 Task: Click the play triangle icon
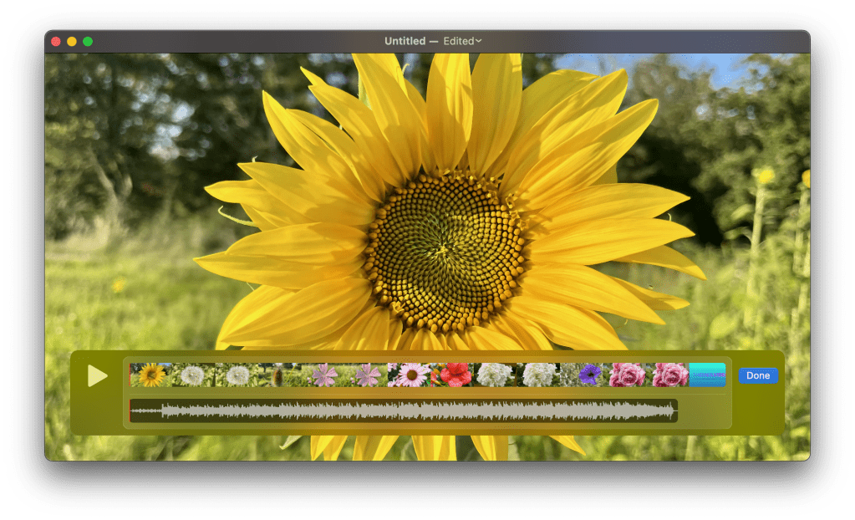pyautogui.click(x=96, y=376)
